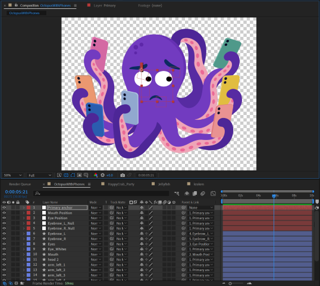This screenshot has height=286, width=320.
Task: Toggle visibility of Eyes layer
Action: (x=4, y=244)
